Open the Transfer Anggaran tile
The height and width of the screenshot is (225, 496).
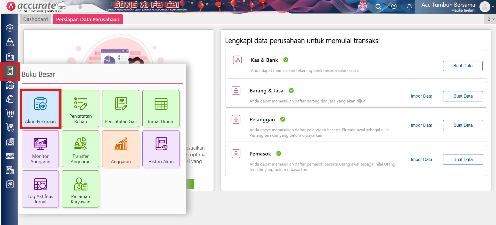[x=80, y=149]
